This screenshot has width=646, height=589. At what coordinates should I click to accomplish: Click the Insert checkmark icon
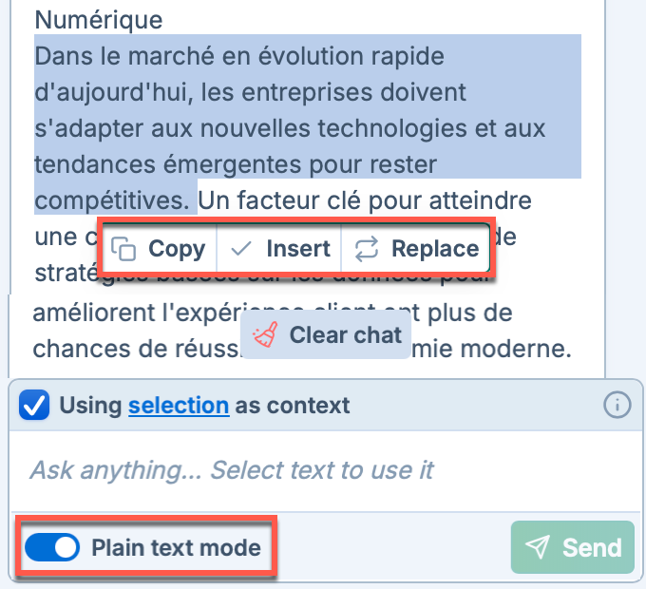pyautogui.click(x=241, y=249)
